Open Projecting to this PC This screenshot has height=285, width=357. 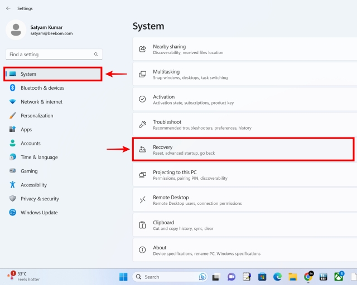(245, 175)
